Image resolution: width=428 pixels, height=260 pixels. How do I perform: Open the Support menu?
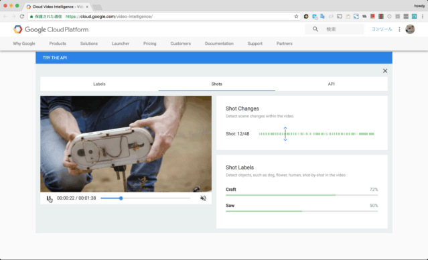(x=255, y=44)
